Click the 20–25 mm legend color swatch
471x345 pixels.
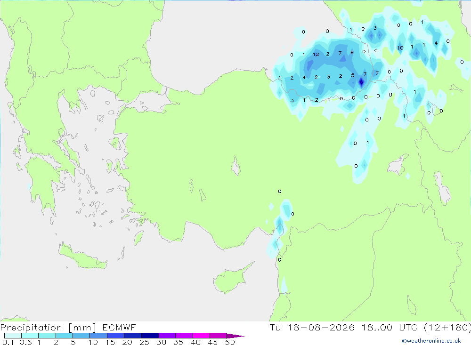tap(133, 336)
